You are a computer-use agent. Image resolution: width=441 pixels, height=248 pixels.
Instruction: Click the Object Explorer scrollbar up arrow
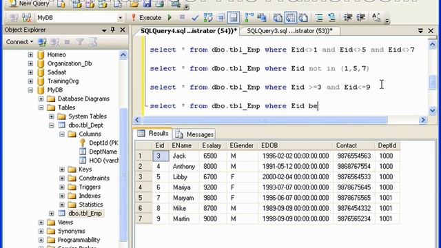pos(123,55)
